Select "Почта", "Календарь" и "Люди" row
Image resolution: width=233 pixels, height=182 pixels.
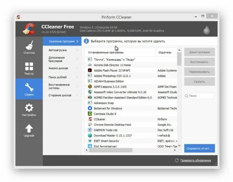tap(131, 60)
